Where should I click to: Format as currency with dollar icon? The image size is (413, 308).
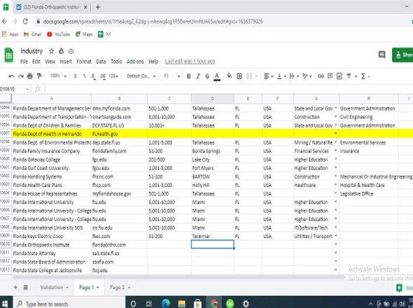click(76, 76)
